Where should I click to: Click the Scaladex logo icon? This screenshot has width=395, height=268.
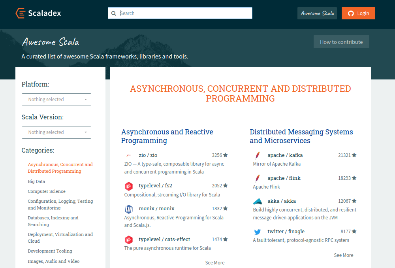(x=21, y=13)
